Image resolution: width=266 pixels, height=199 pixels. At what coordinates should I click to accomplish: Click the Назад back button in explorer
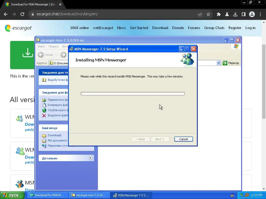point(45,55)
